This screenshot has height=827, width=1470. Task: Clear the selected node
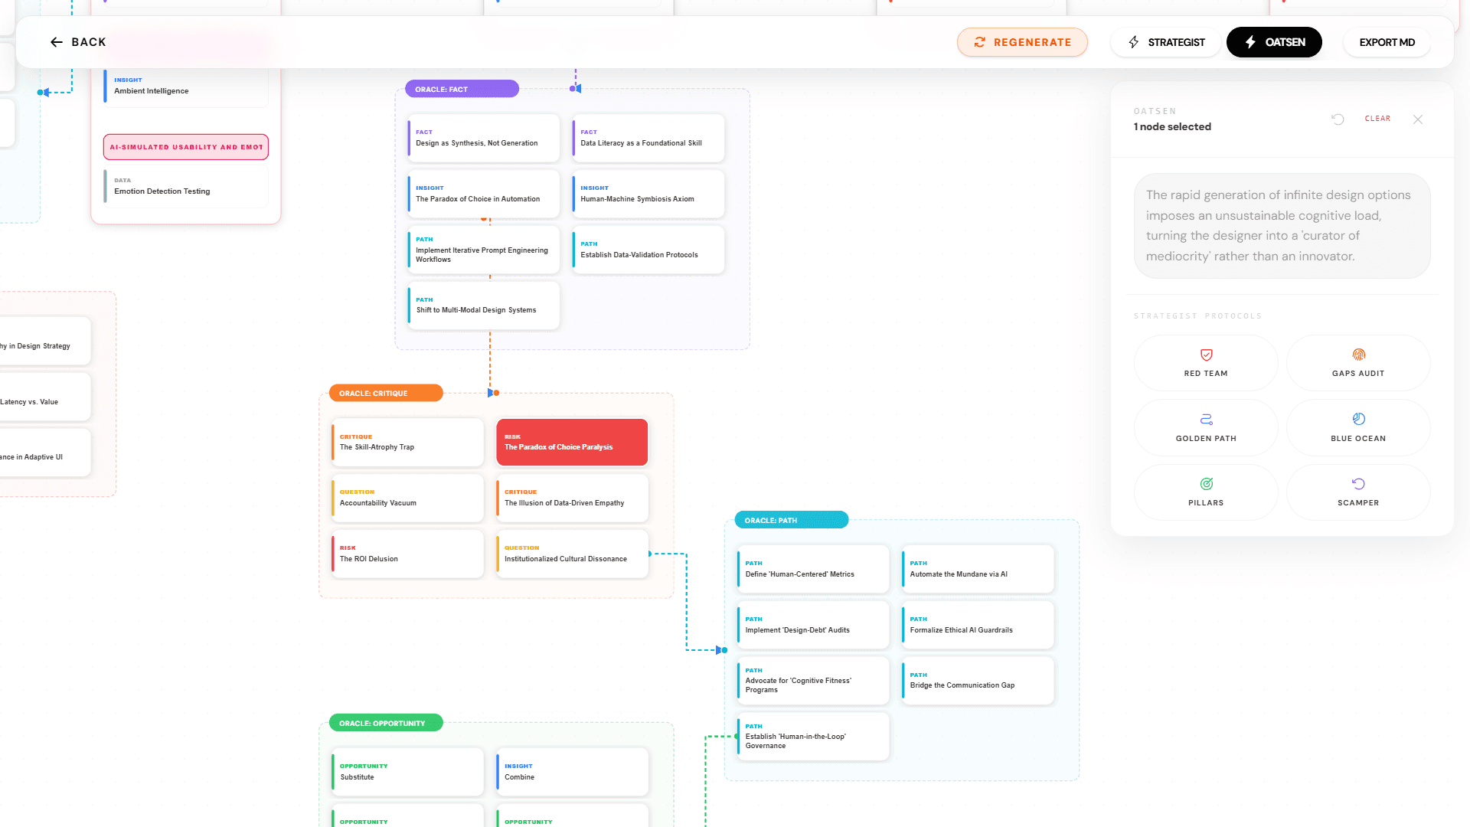tap(1377, 119)
